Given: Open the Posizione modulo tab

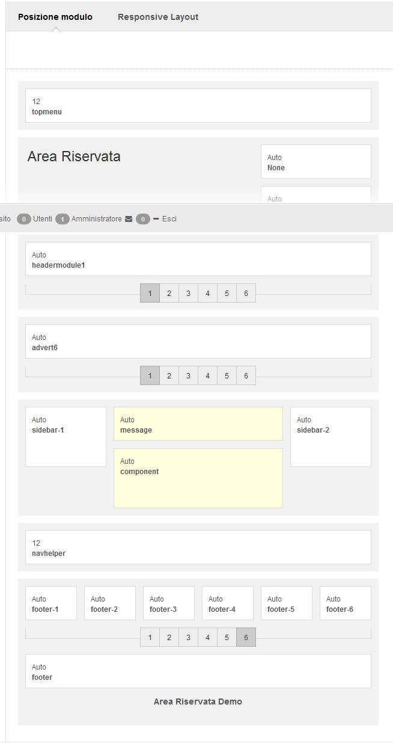Looking at the screenshot, I should tap(55, 17).
